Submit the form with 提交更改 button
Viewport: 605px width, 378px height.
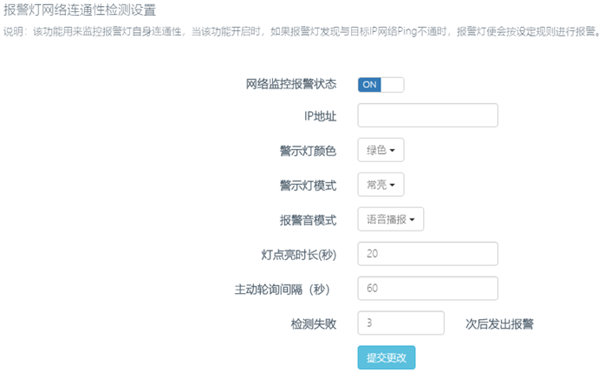point(387,357)
